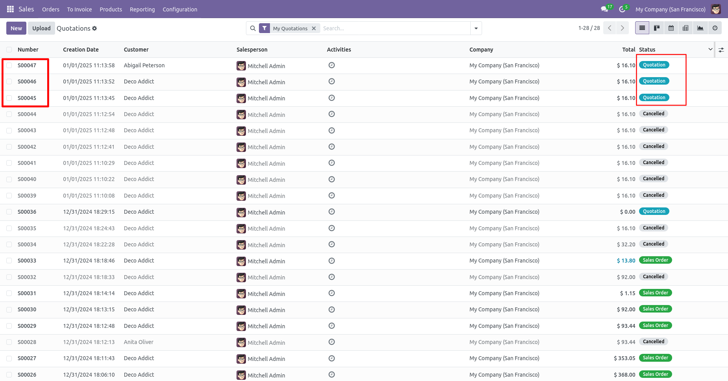Open order number S00029
728x381 pixels.
click(27, 326)
